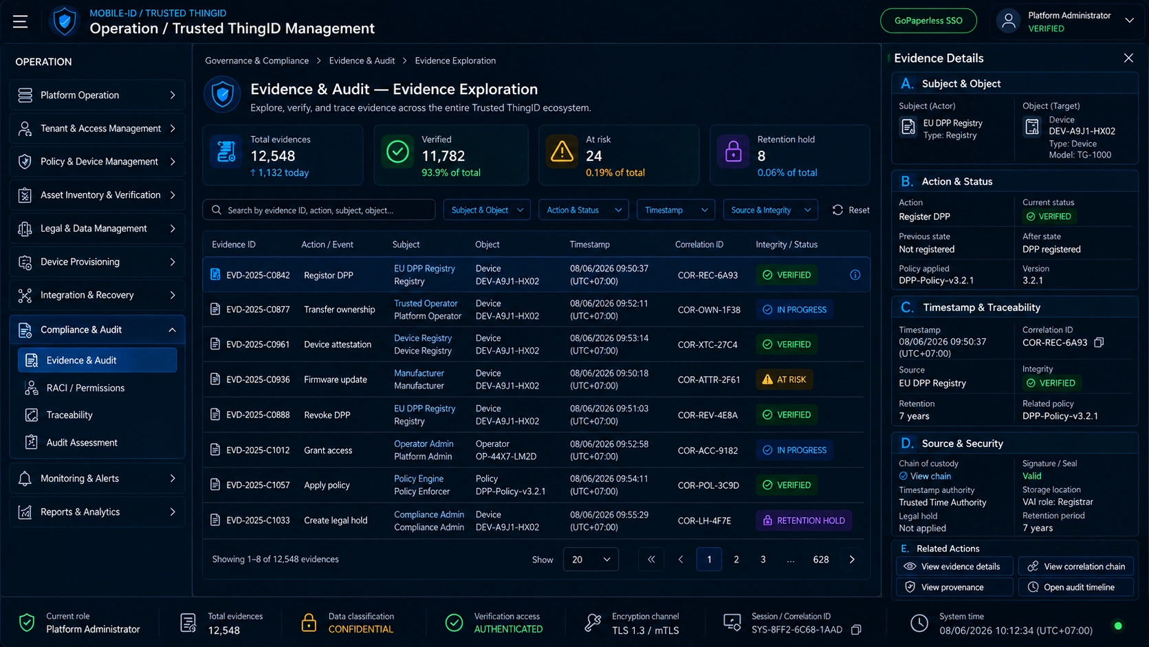Close the Evidence Details panel

pos(1128,58)
